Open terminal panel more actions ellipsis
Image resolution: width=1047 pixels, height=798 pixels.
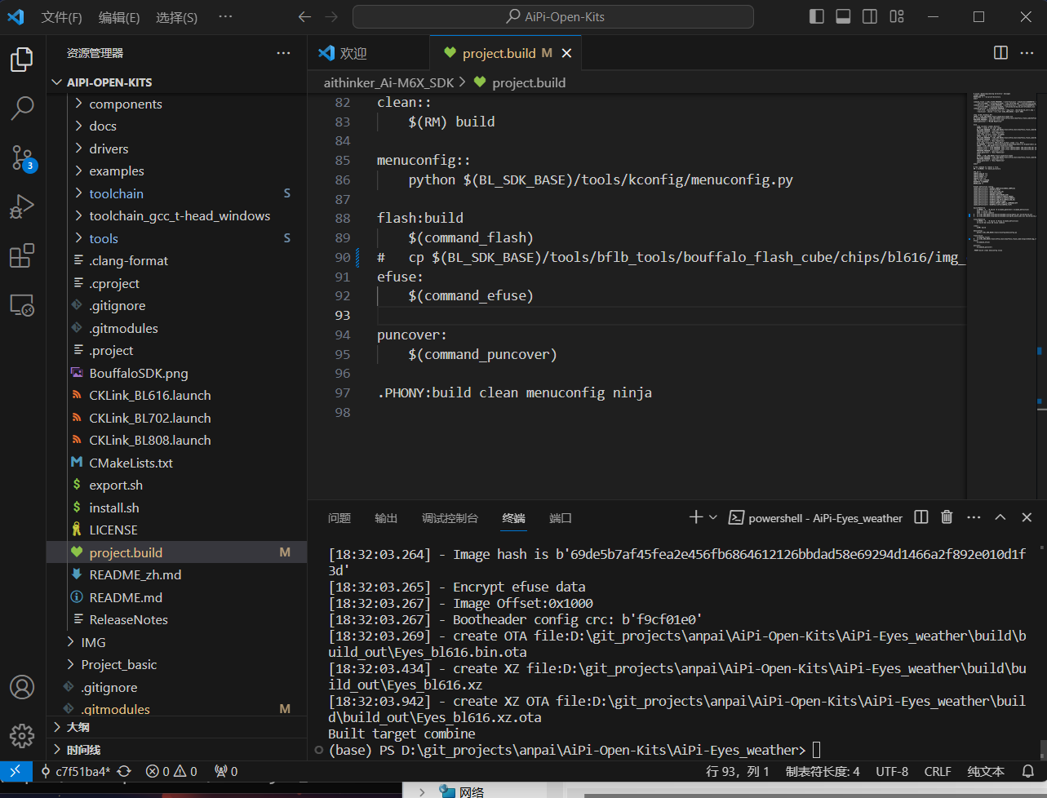click(974, 517)
